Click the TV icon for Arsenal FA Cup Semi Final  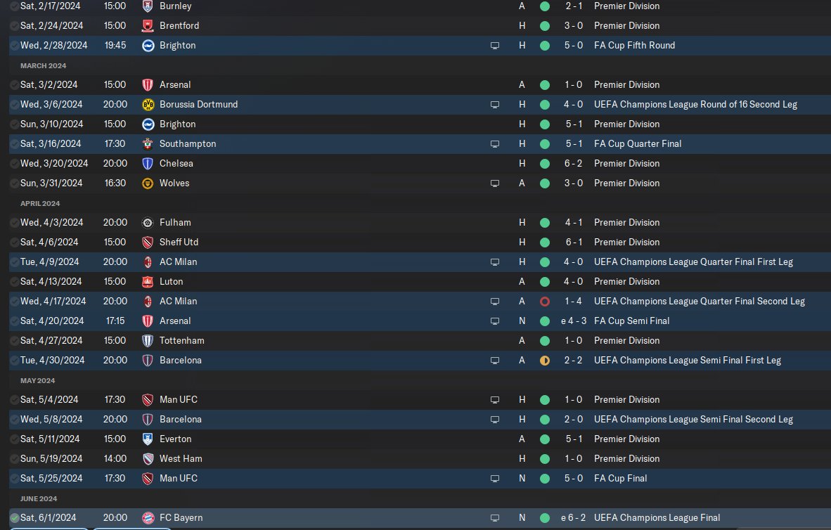point(494,321)
